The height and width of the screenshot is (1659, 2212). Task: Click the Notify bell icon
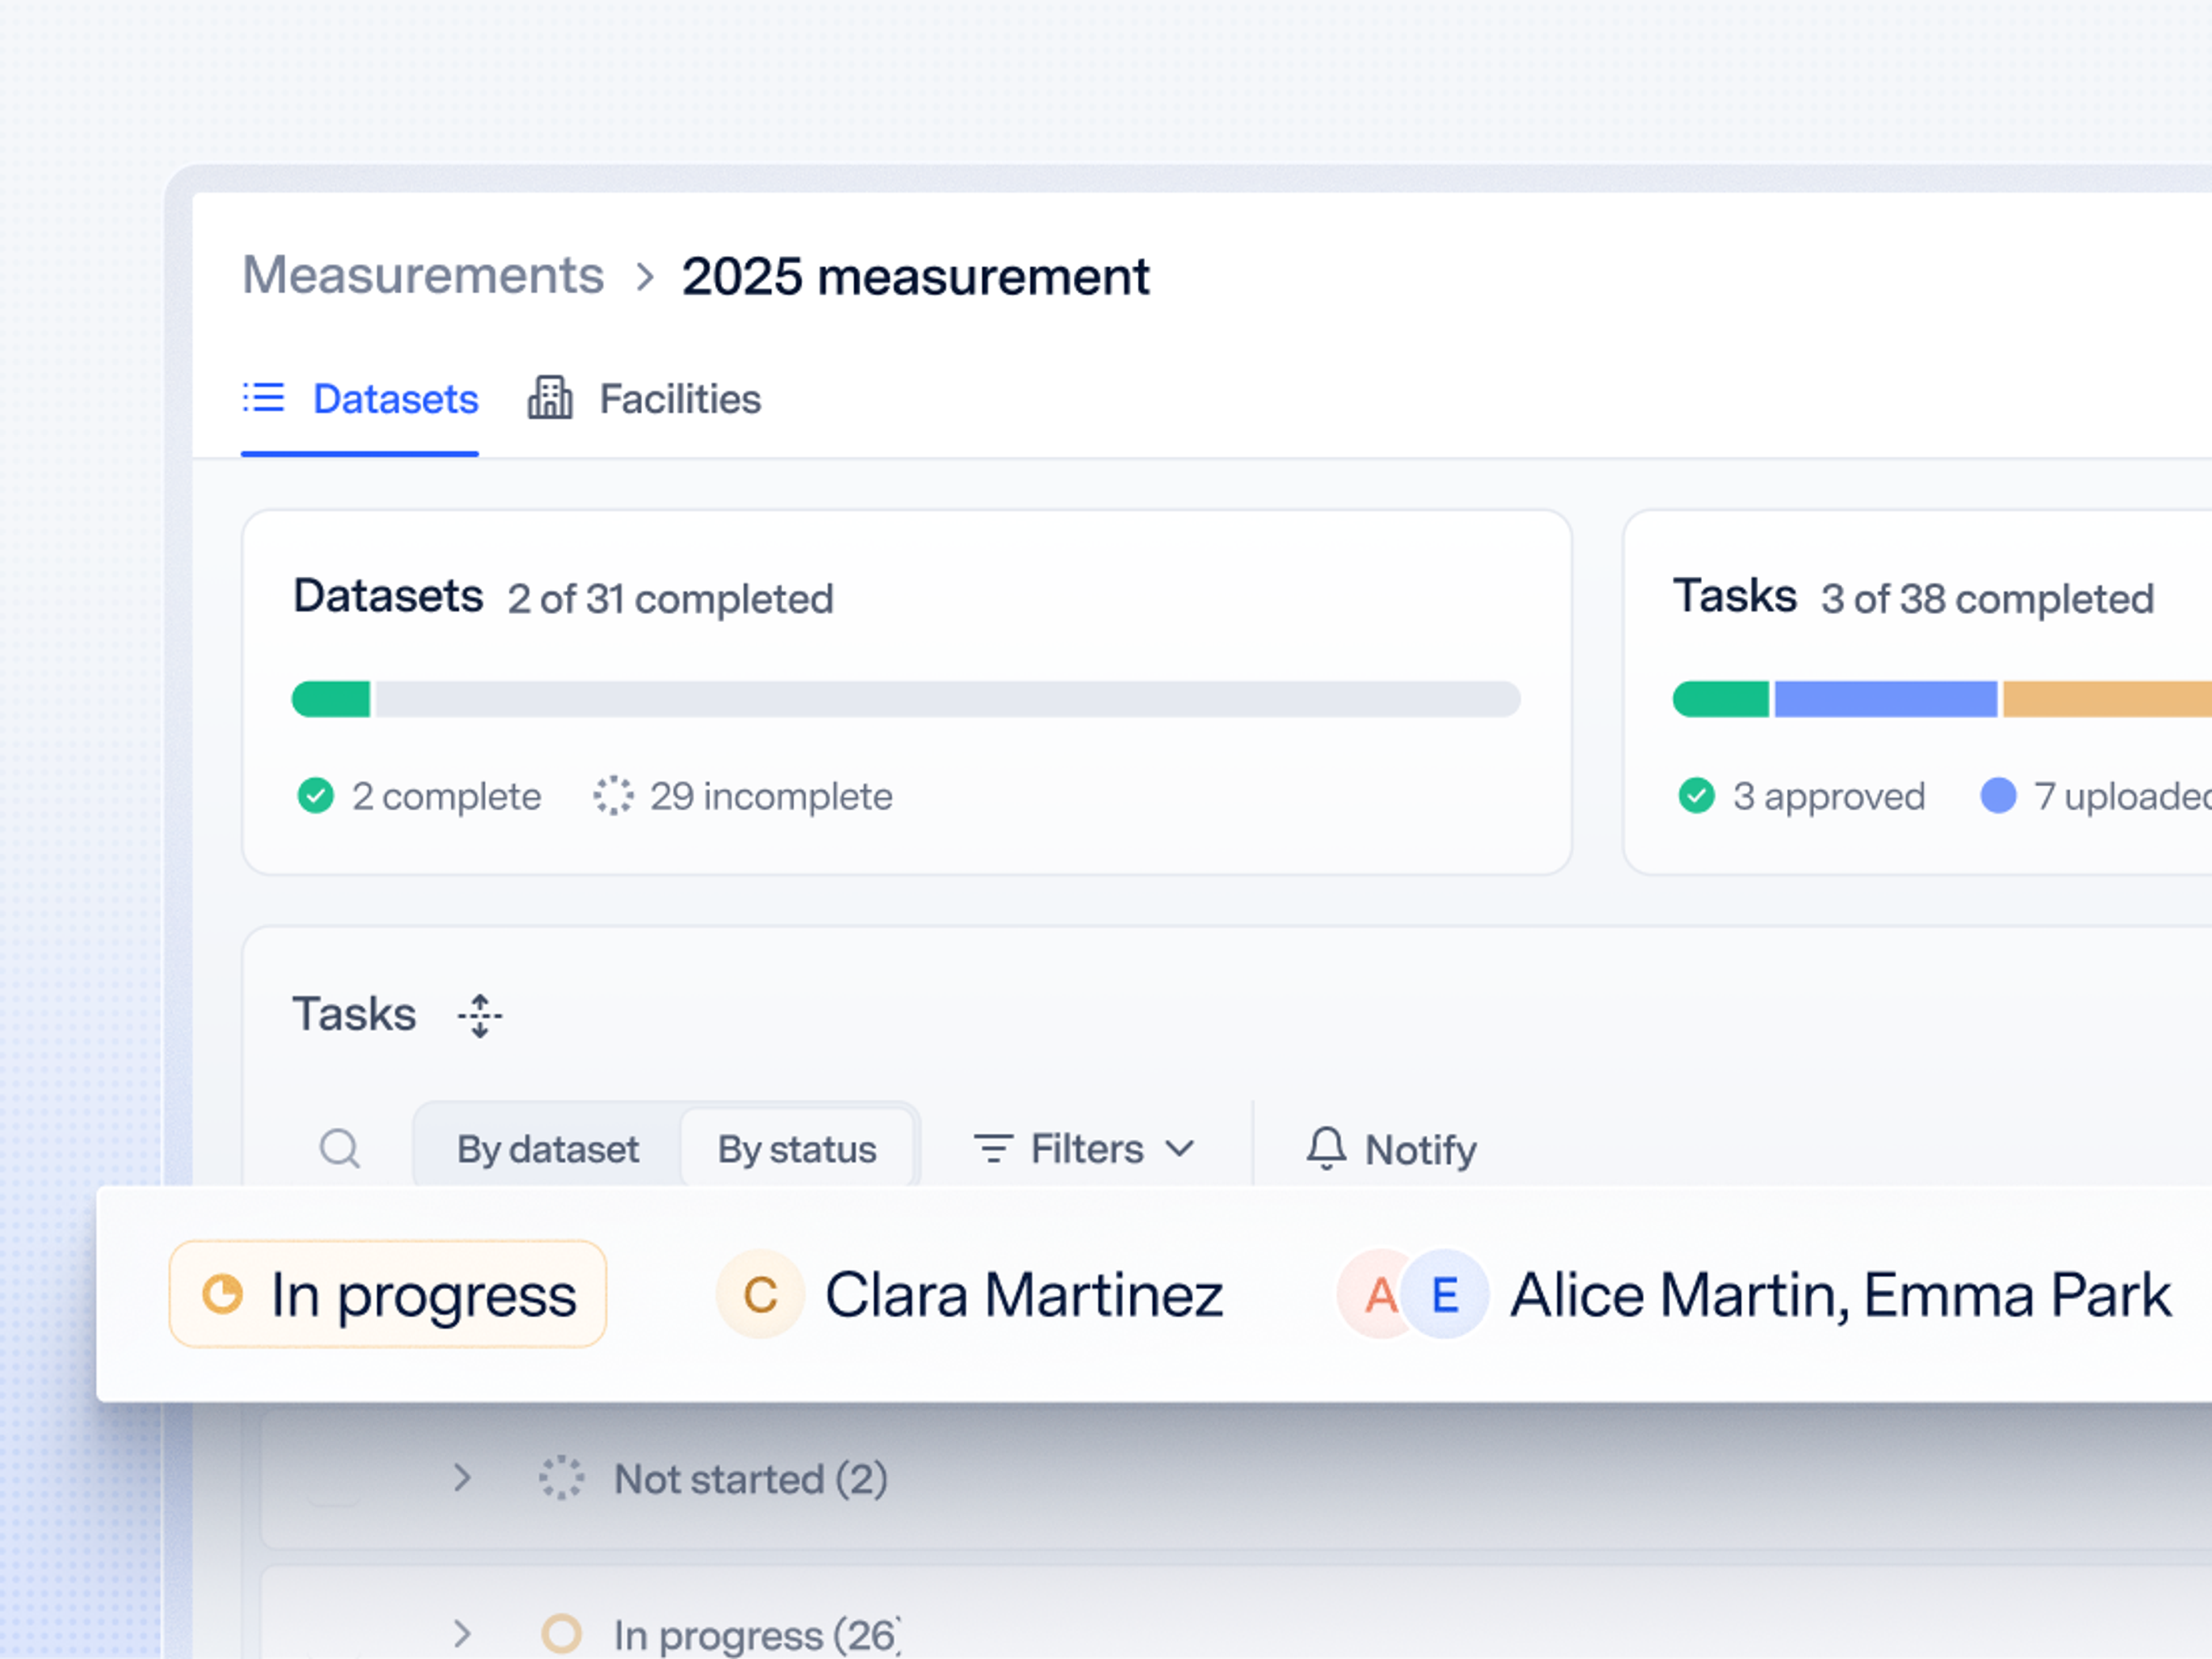1326,1148
